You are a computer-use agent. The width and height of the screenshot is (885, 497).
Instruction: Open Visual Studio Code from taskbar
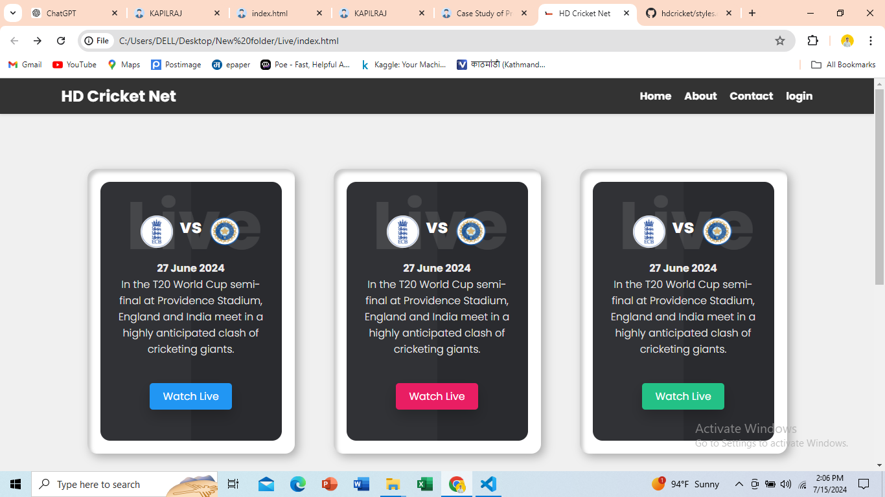pyautogui.click(x=488, y=484)
